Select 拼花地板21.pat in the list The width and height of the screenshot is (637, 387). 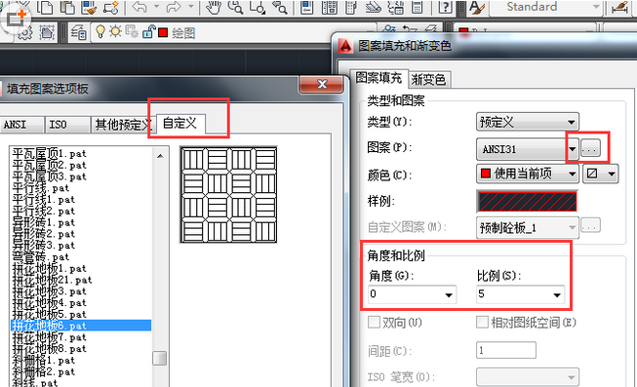(x=52, y=280)
